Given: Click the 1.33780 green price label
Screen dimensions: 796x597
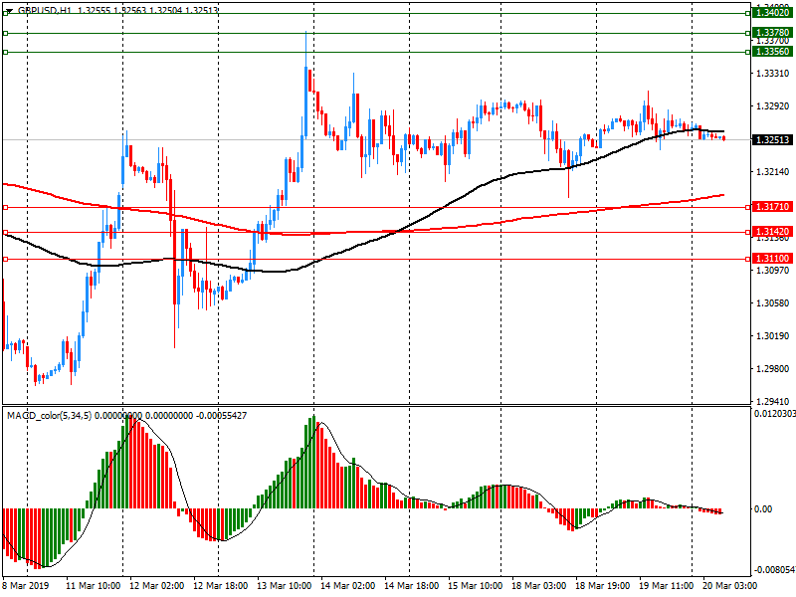Looking at the screenshot, I should [x=772, y=33].
